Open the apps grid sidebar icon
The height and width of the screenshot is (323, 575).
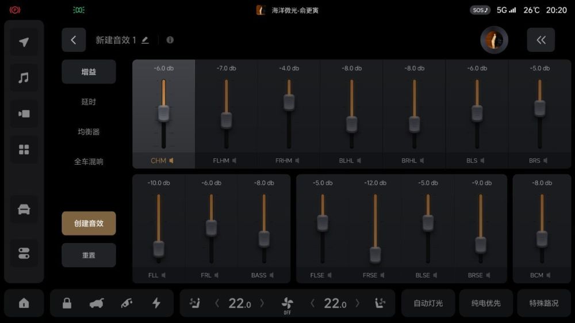[x=24, y=149]
